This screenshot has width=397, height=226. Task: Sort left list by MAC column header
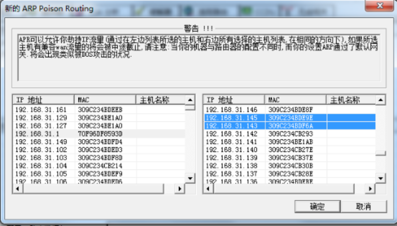click(x=105, y=100)
